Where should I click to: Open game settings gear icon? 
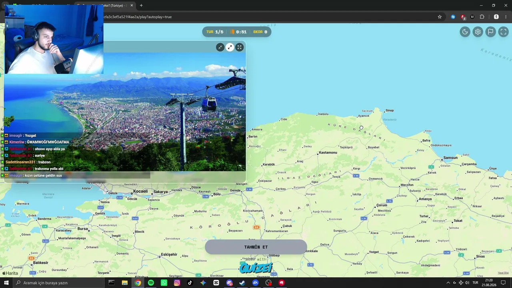pyautogui.click(x=478, y=32)
